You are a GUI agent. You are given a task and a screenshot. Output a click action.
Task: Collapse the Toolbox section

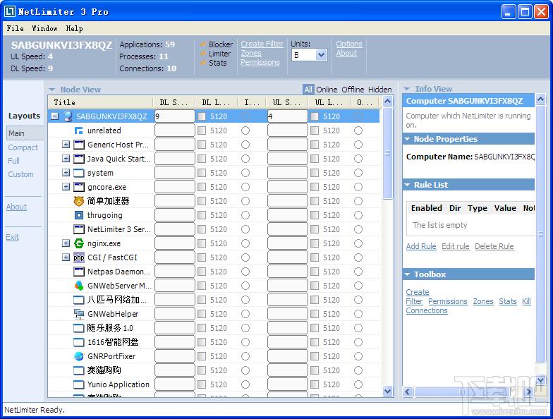tap(408, 274)
